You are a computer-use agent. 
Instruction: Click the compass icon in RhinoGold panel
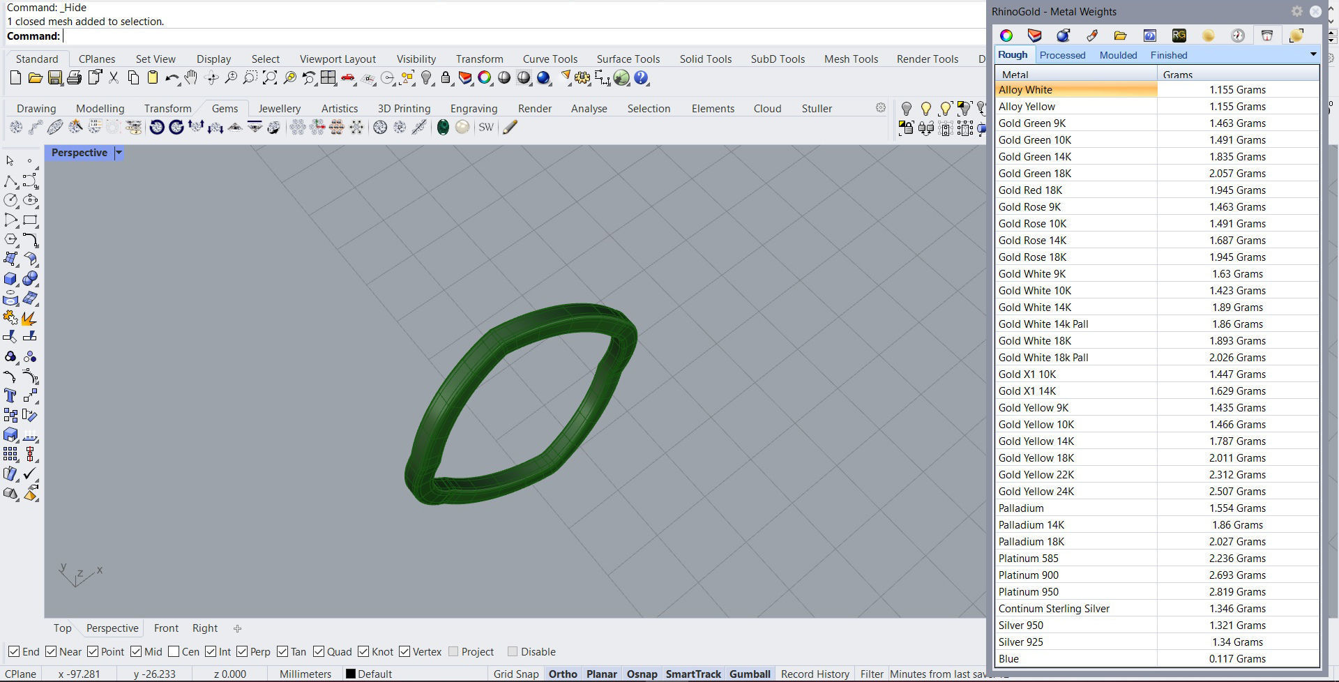(x=1238, y=36)
